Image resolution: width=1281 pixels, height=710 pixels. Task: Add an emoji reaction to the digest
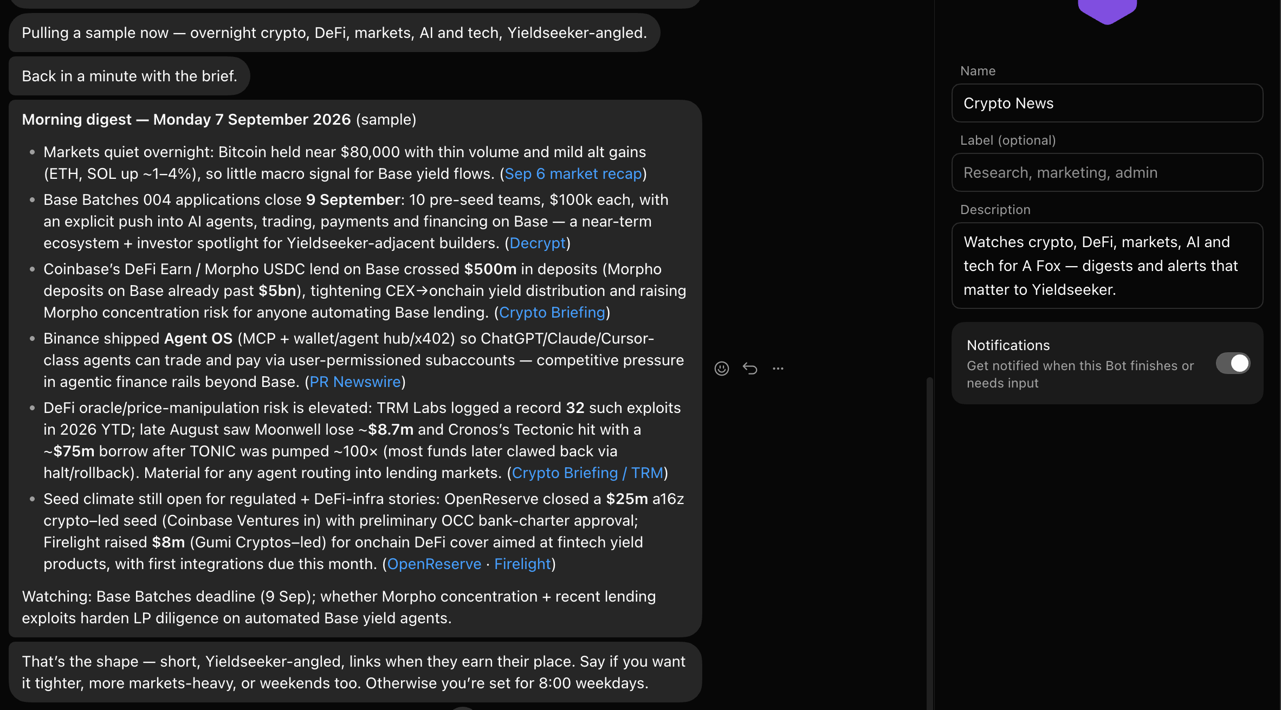(x=721, y=369)
